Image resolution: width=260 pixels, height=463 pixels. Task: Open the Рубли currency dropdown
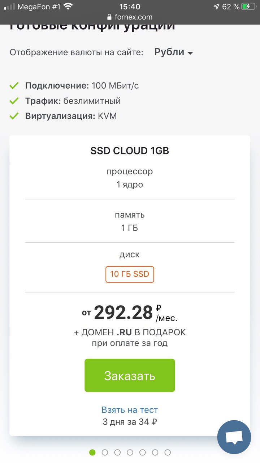coord(169,52)
